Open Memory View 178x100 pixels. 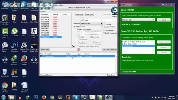click(x=45, y=50)
